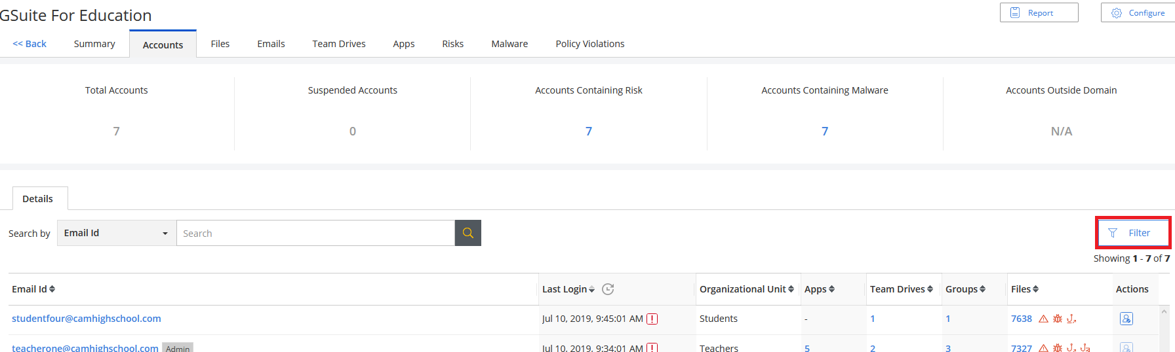Viewport: 1175px width, 352px height.
Task: Sort by Organizational Unit column
Action: (x=746, y=289)
